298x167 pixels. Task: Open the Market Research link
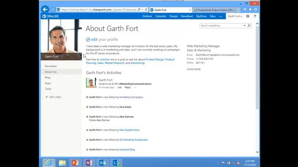coord(115,63)
